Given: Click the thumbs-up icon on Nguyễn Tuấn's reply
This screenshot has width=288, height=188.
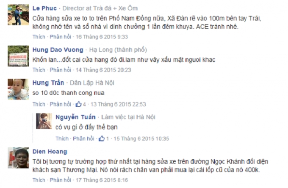Looking at the screenshot, I should coord(102,138).
